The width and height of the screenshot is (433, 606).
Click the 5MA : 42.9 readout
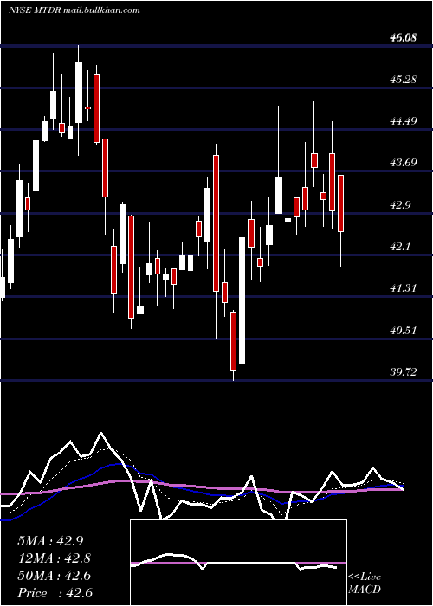point(50,541)
